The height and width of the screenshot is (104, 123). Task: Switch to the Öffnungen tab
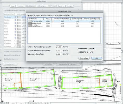[x=41, y=6]
